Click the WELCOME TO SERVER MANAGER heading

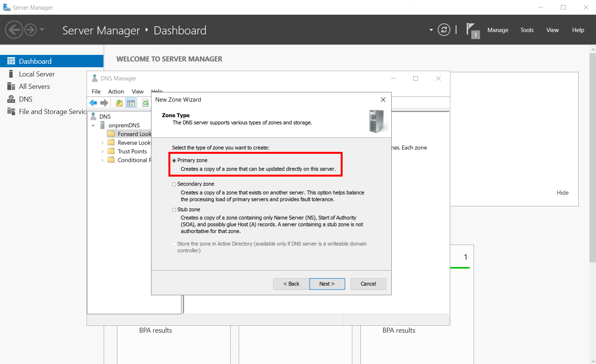pyautogui.click(x=169, y=59)
